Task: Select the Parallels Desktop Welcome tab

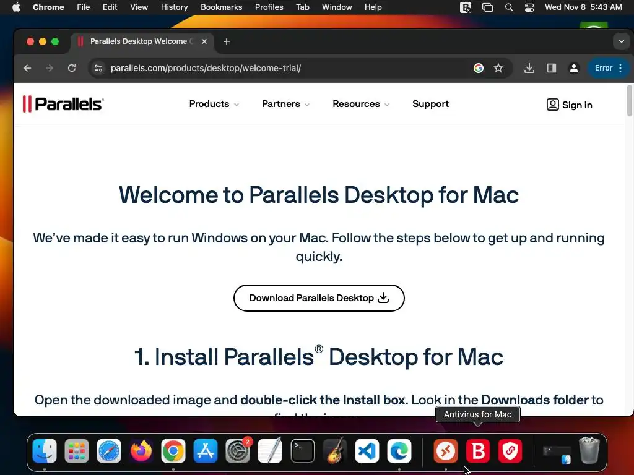Action: 142,41
